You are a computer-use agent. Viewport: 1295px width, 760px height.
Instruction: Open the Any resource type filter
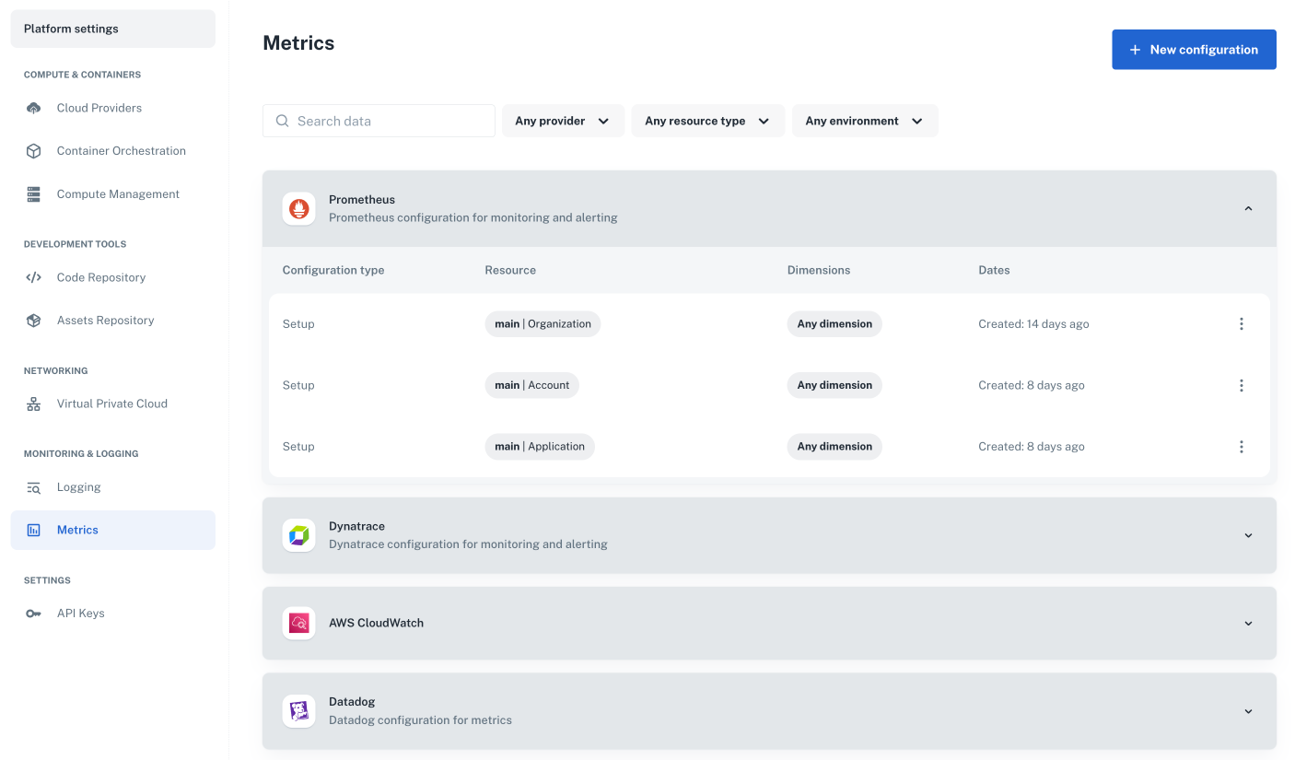click(707, 121)
